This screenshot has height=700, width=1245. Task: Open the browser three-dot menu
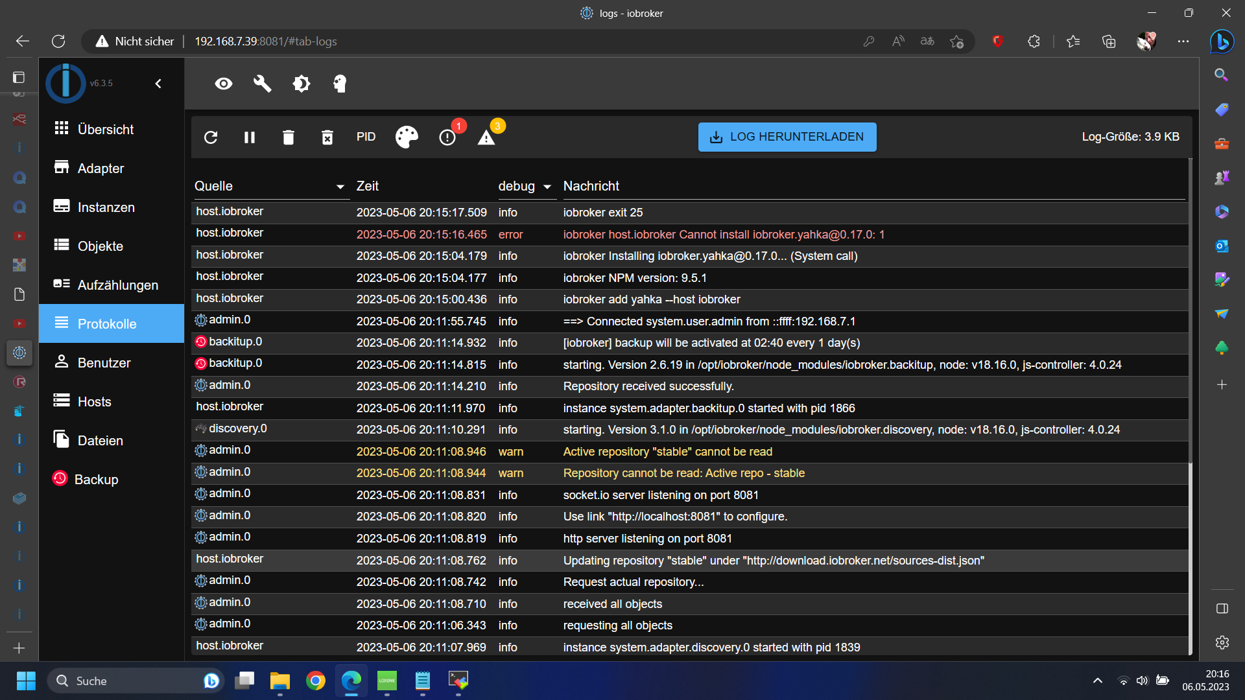(1183, 41)
